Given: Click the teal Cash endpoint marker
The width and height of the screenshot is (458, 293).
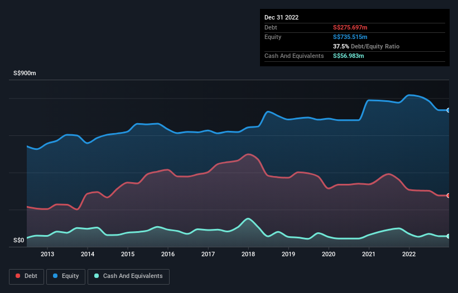Looking at the screenshot, I should 449,236.
